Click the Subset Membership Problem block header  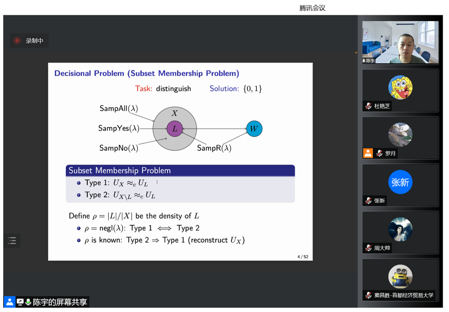pyautogui.click(x=180, y=170)
